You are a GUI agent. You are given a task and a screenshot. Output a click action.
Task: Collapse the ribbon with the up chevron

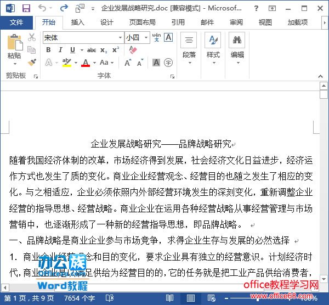click(x=320, y=76)
